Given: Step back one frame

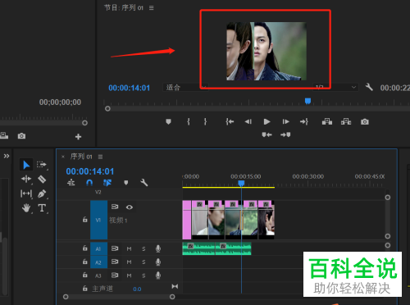Looking at the screenshot, I should pyautogui.click(x=248, y=121).
